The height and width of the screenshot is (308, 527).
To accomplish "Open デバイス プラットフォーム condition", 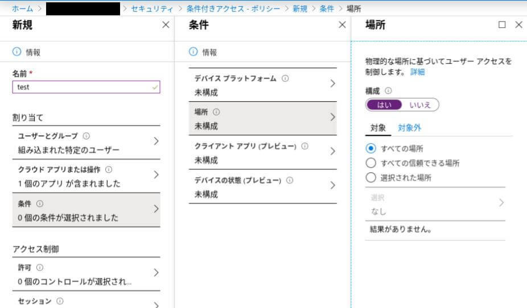I will (263, 85).
